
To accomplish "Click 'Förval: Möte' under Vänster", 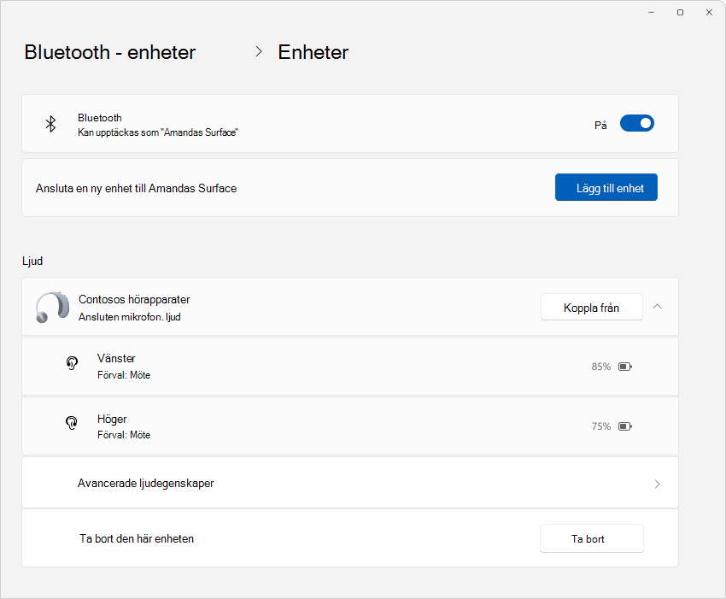I will 124,375.
